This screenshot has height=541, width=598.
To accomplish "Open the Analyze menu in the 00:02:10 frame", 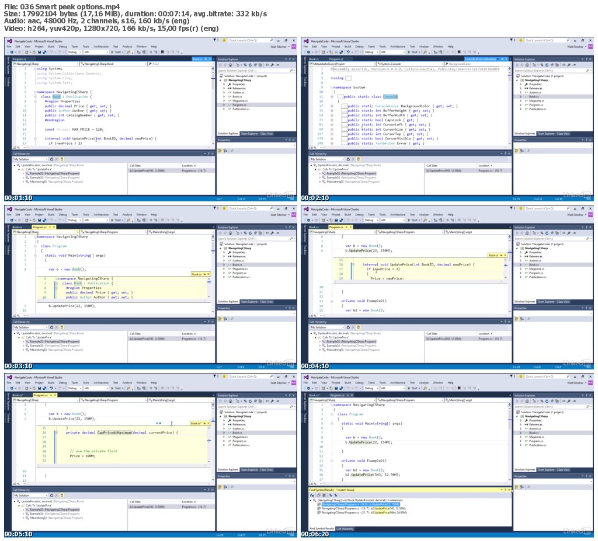I will (424, 47).
